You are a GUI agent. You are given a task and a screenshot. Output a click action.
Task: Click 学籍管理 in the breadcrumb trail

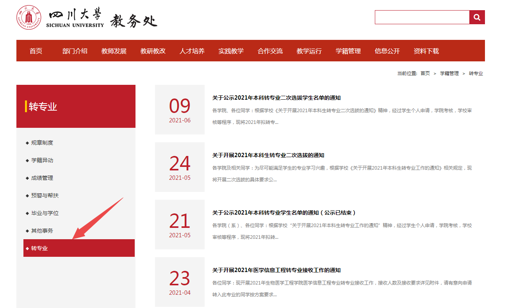(x=449, y=73)
